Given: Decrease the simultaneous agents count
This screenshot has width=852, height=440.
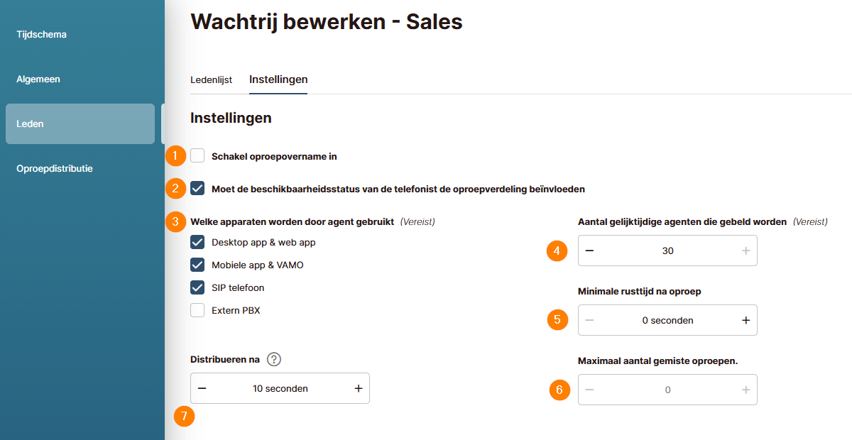Looking at the screenshot, I should click(589, 251).
